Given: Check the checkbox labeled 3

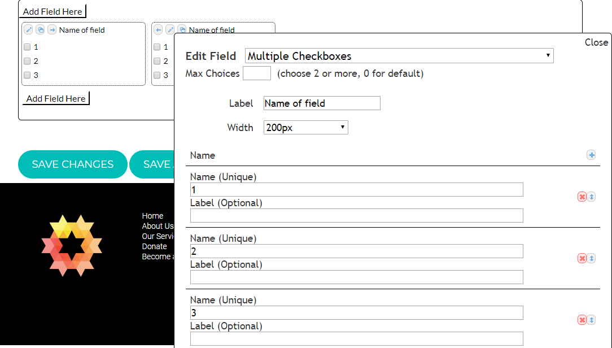Looking at the screenshot, I should click(x=27, y=75).
